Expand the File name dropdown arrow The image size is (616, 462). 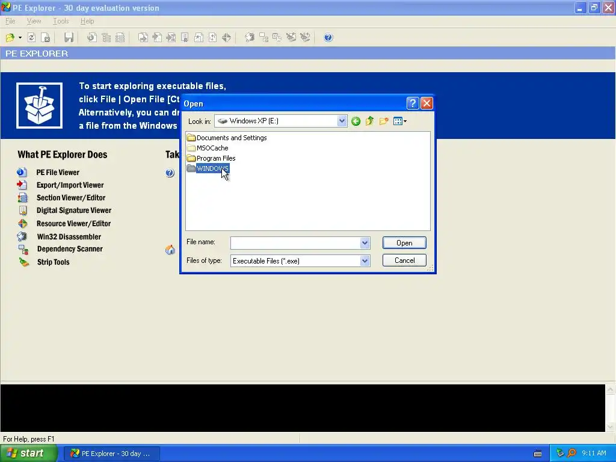365,243
